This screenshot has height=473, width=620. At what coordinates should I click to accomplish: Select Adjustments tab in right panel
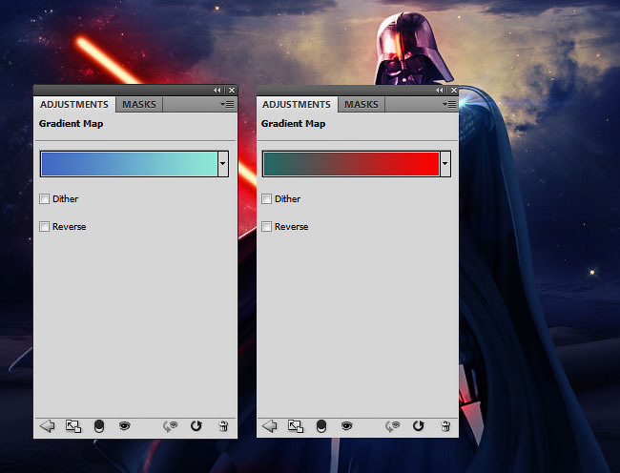click(x=297, y=105)
